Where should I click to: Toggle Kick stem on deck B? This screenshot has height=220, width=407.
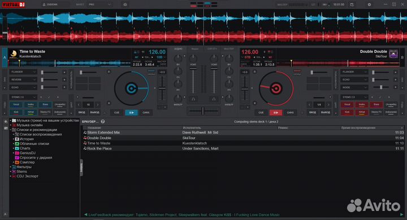pyautogui.click(x=347, y=112)
